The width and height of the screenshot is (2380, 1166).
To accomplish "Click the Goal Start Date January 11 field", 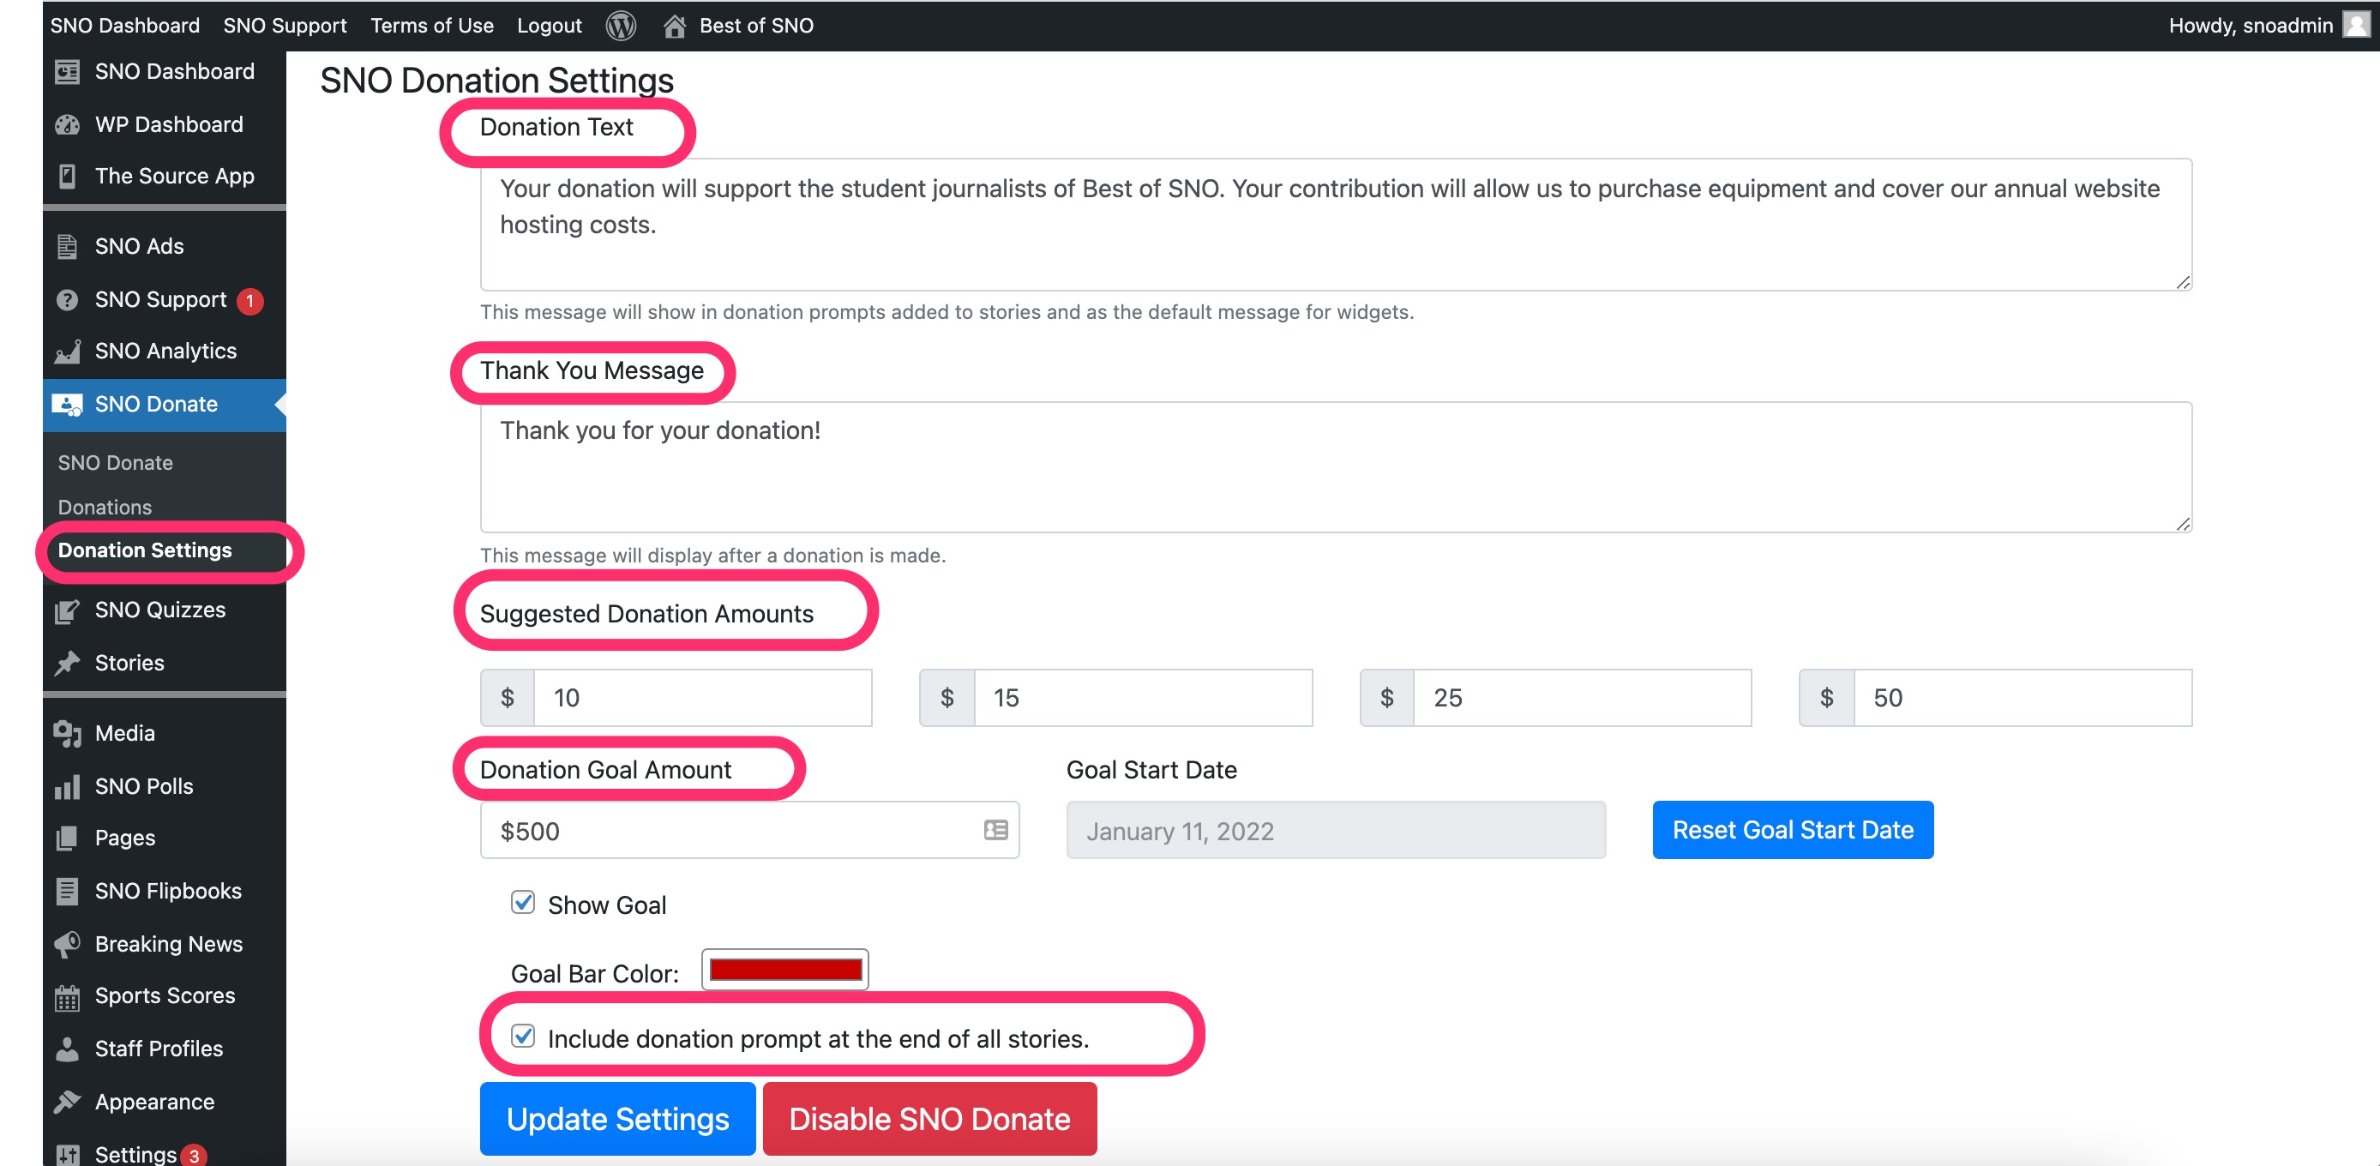I will pyautogui.click(x=1336, y=831).
